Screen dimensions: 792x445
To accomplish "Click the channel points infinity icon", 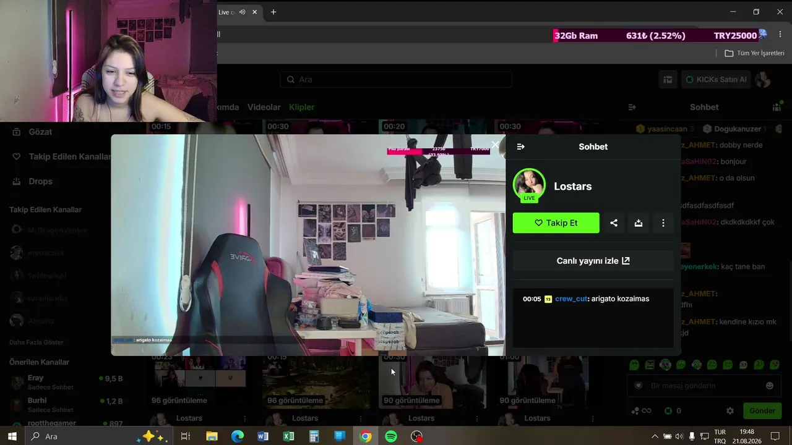I will coord(641,411).
